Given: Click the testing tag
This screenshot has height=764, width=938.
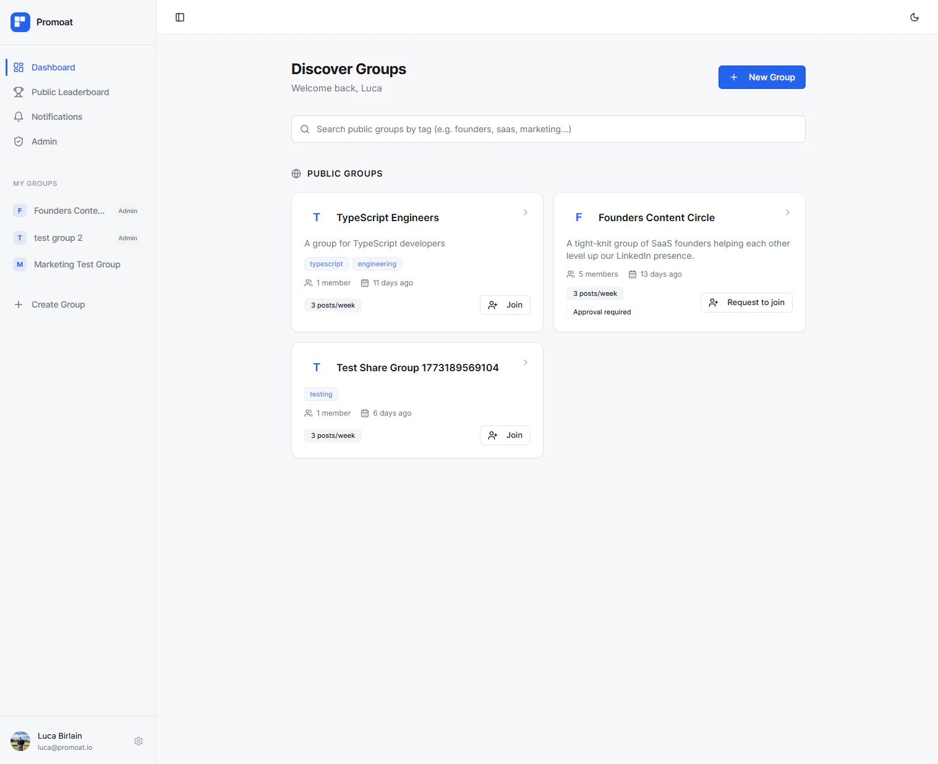Looking at the screenshot, I should [321, 394].
